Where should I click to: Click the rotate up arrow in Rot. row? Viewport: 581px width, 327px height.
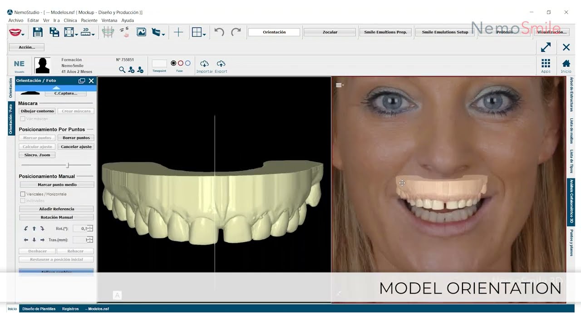tap(34, 228)
